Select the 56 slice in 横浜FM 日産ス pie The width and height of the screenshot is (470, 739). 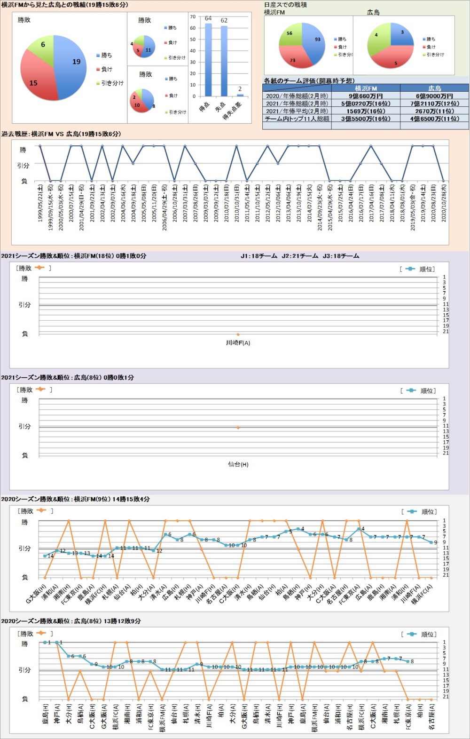click(290, 34)
